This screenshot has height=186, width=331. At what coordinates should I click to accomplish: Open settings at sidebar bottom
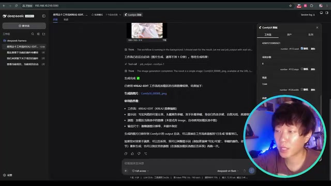(x=8, y=175)
